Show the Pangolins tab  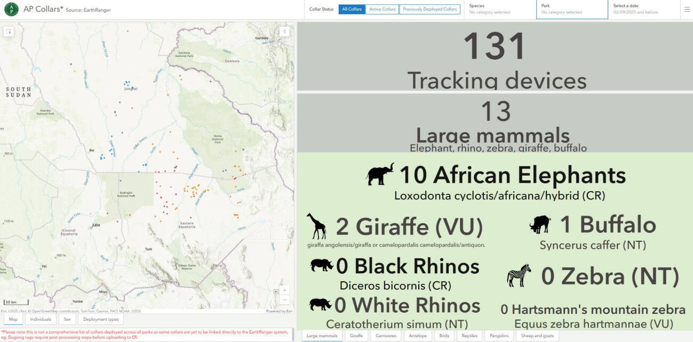pyautogui.click(x=500, y=336)
